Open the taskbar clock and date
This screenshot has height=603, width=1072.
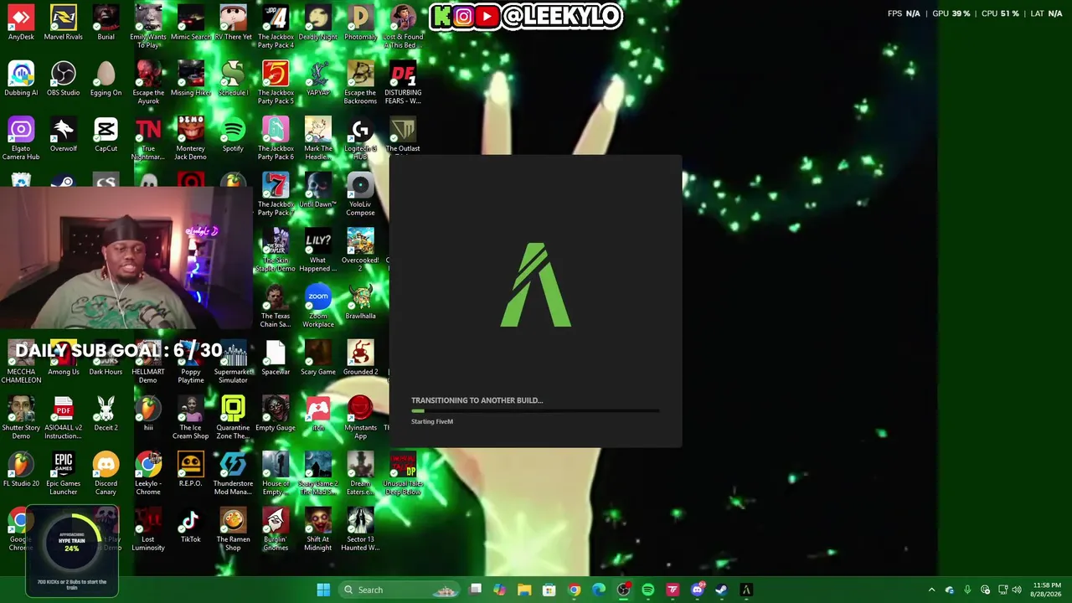pyautogui.click(x=1047, y=590)
